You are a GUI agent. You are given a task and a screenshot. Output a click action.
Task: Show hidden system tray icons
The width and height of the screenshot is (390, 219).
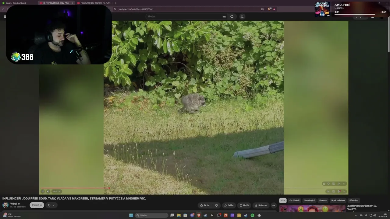pyautogui.click(x=356, y=215)
